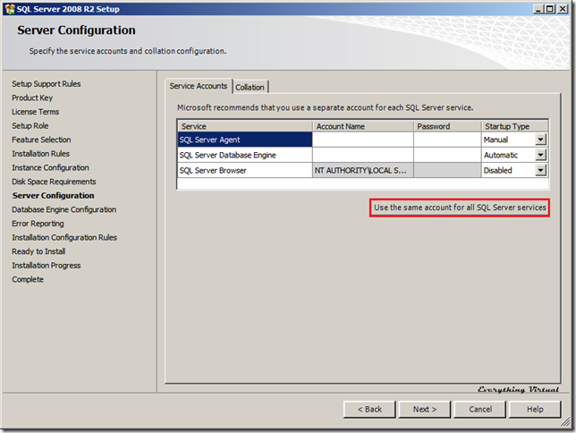Click Account Name field for SQL Server Agent
576x433 pixels.
tap(363, 140)
